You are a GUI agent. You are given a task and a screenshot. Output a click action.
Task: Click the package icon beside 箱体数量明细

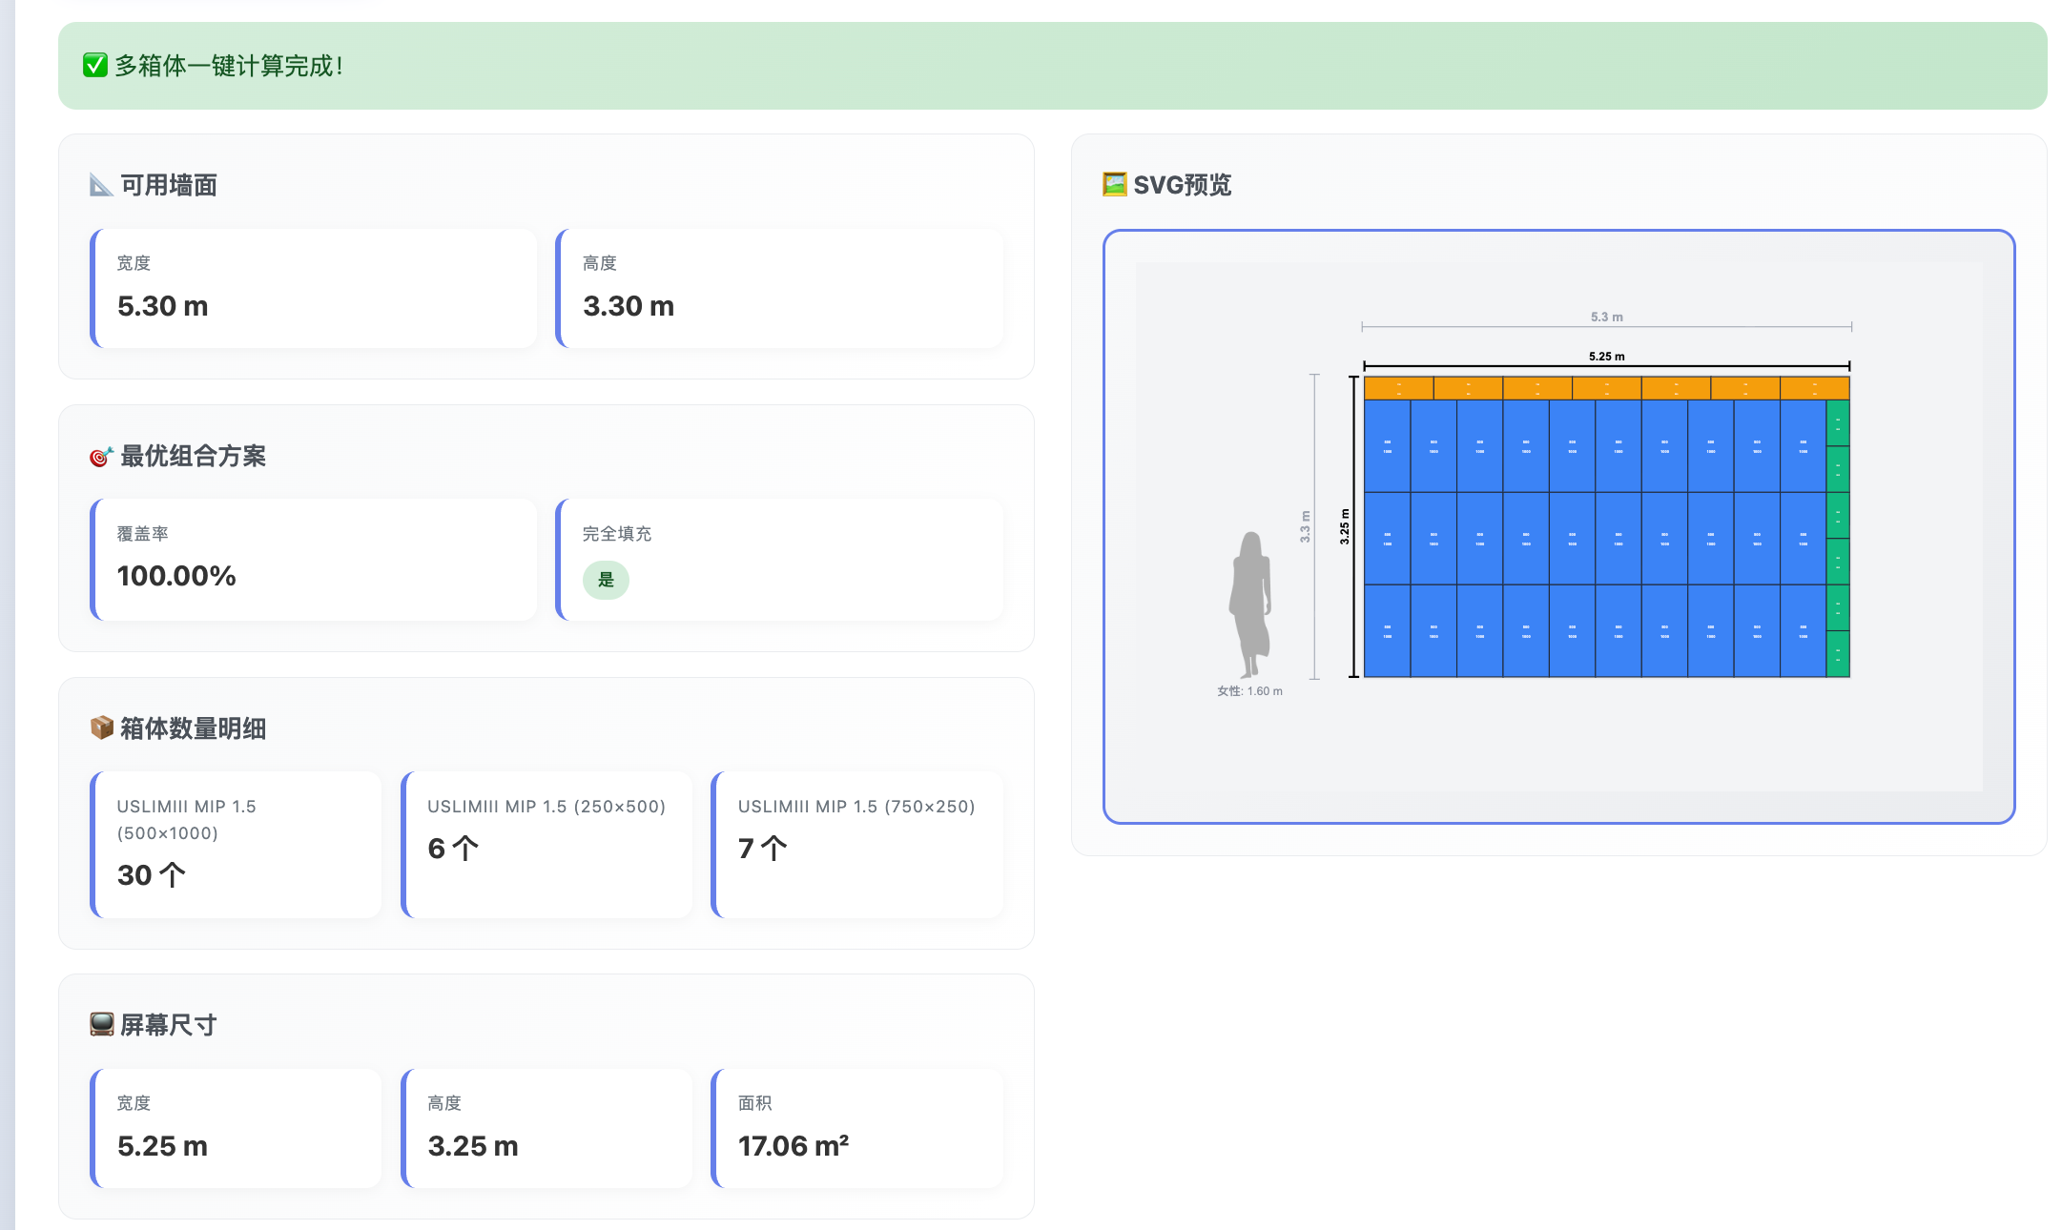click(101, 728)
